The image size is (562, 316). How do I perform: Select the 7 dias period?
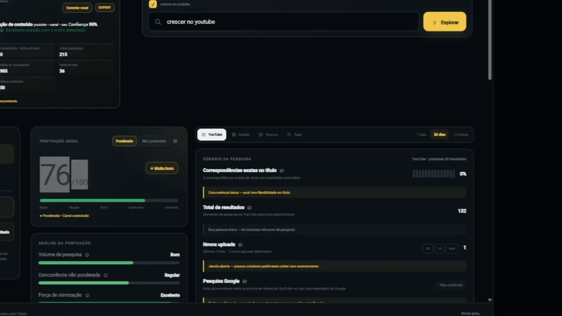(x=421, y=135)
